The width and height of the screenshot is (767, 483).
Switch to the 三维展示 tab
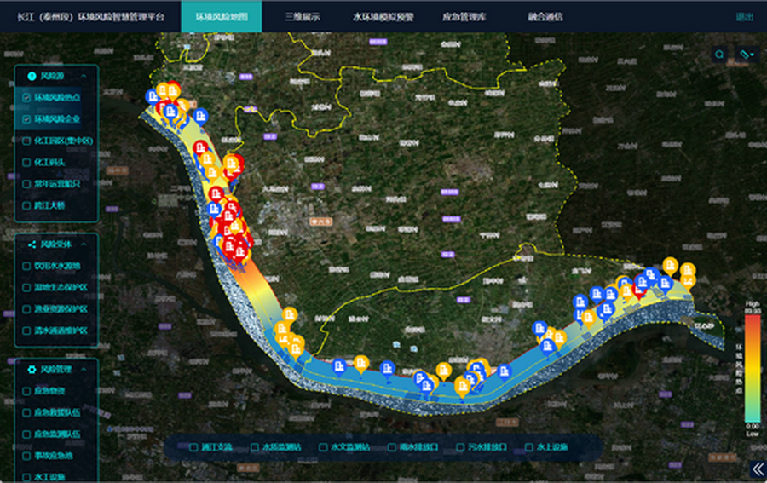[x=303, y=16]
